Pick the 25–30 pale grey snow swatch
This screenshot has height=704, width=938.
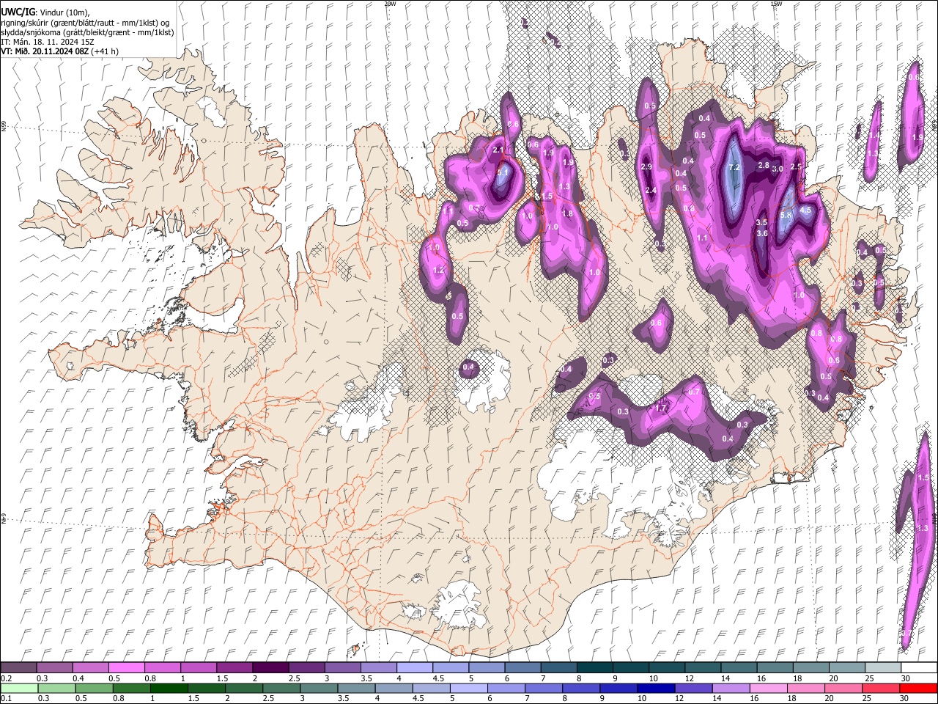tap(882, 668)
